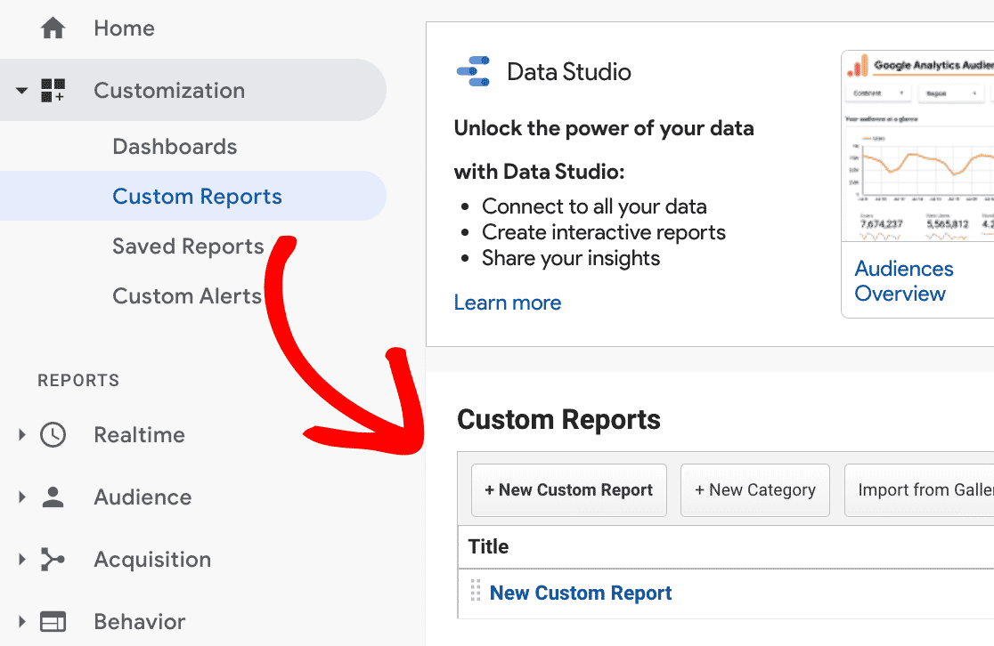Screen dimensions: 994x646
Task: Click the Realtime clock icon
Action: click(x=53, y=435)
